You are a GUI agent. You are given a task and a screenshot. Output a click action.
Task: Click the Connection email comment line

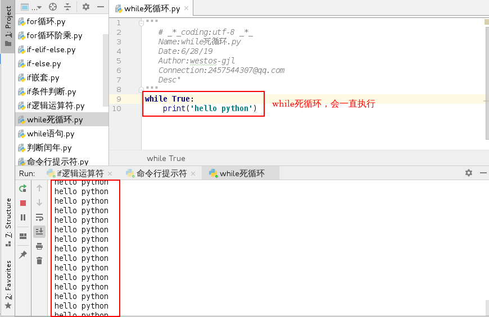(221, 70)
